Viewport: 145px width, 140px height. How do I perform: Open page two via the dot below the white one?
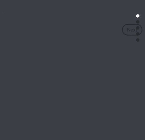click(138, 22)
